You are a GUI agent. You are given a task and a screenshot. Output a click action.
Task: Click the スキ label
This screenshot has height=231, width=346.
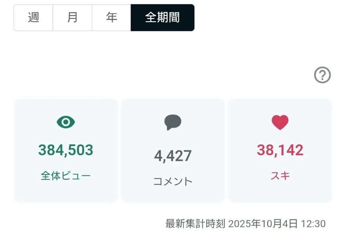tap(280, 176)
